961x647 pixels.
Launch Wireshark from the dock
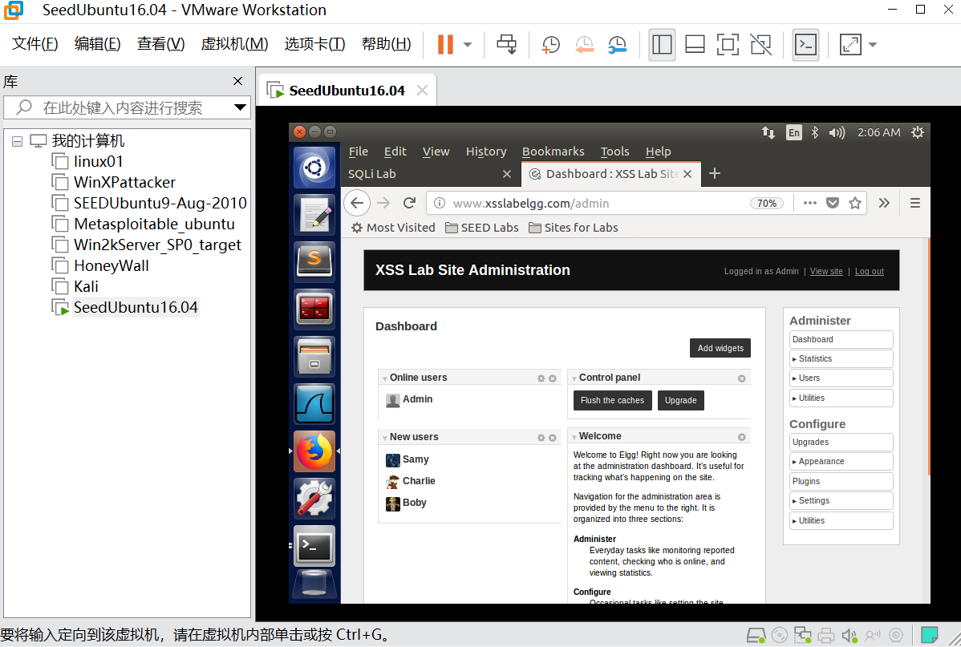(x=314, y=404)
